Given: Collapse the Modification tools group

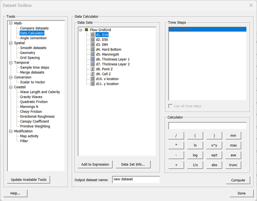Looking at the screenshot, I should [11, 131].
